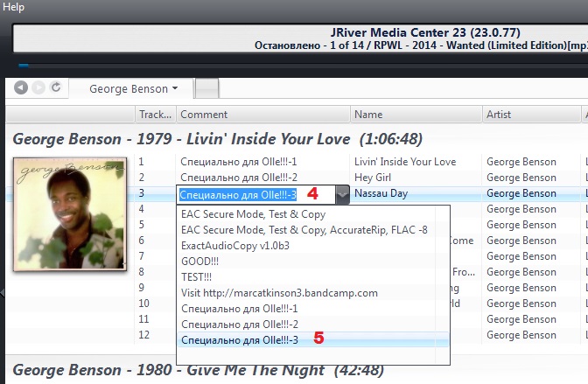Click the blue playback position indicator bar

point(24,66)
